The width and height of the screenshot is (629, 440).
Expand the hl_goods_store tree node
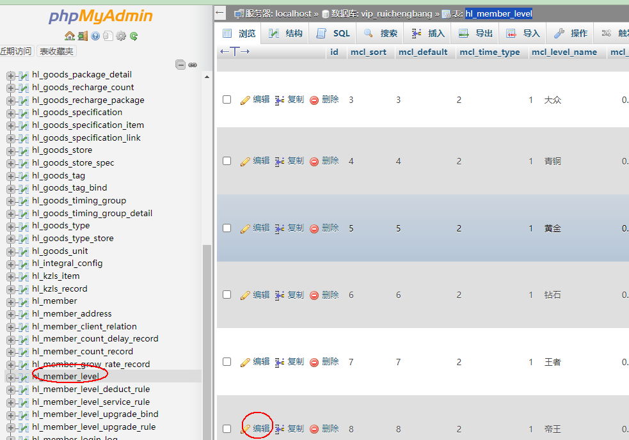pos(11,150)
